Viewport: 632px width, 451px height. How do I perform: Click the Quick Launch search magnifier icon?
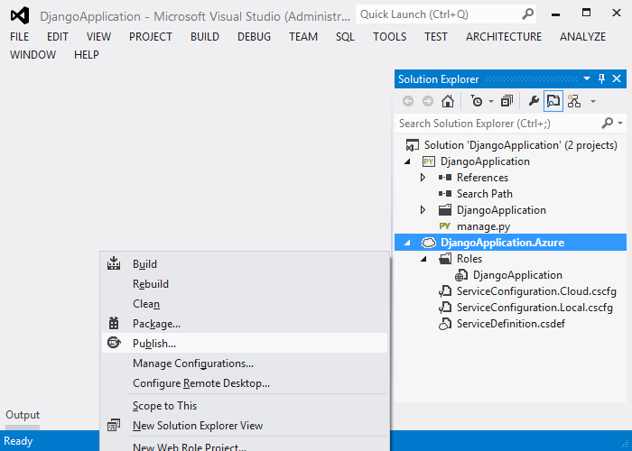[x=527, y=14]
